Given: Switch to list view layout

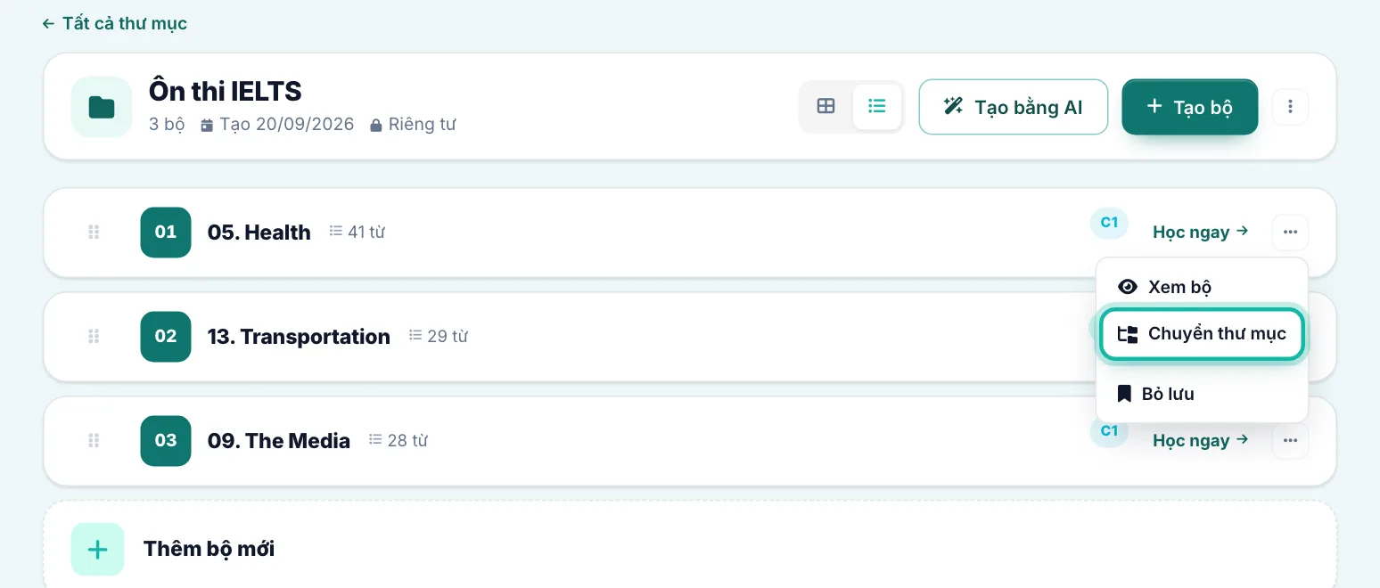Looking at the screenshot, I should tap(877, 107).
